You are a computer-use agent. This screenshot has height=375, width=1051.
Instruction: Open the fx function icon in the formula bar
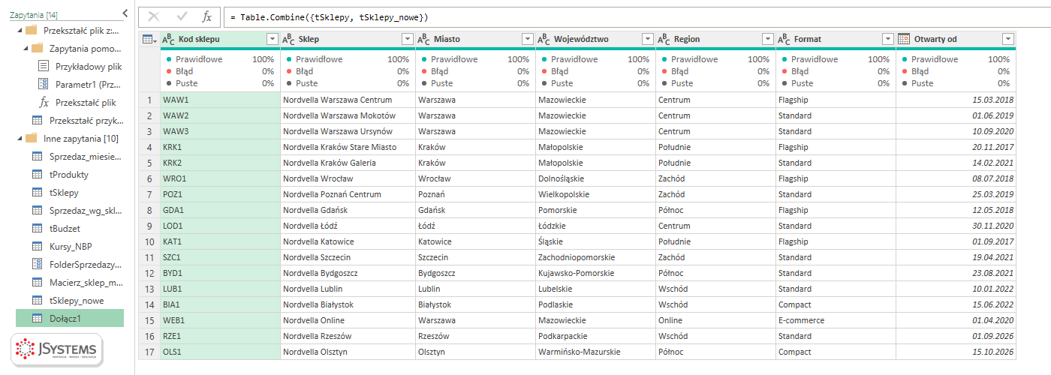pyautogui.click(x=207, y=16)
